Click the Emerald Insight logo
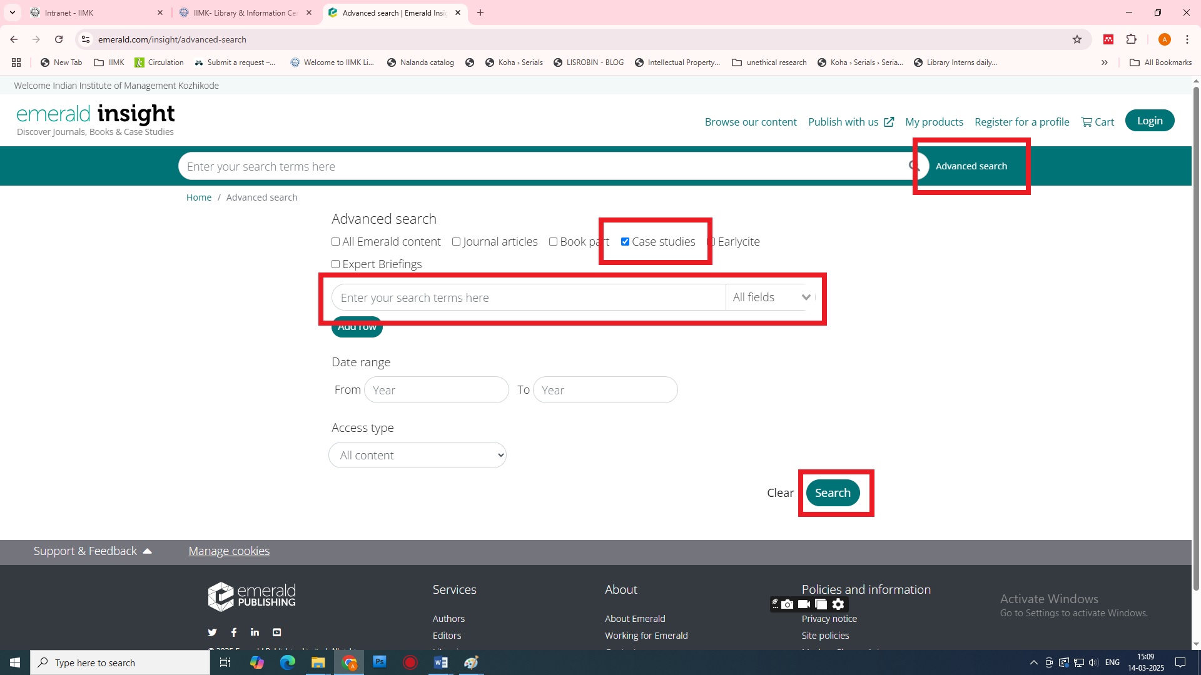The image size is (1201, 675). click(x=95, y=115)
